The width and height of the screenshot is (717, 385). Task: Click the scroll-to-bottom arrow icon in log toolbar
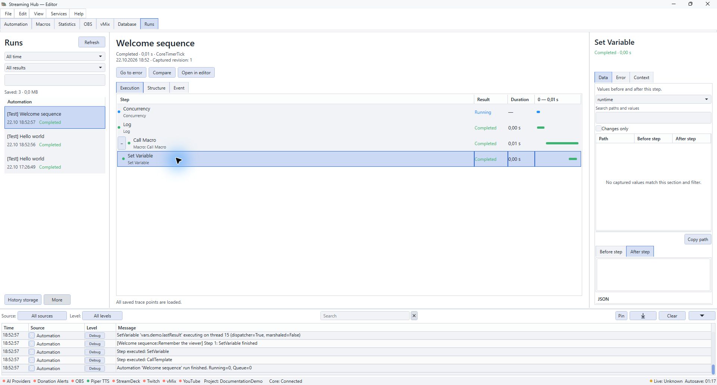point(643,316)
